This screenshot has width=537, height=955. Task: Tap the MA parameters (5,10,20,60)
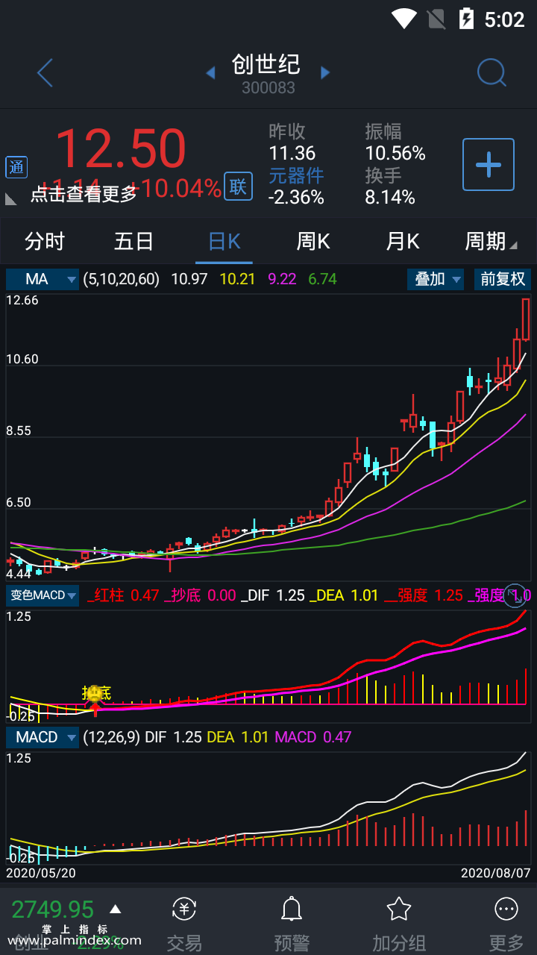coord(122,279)
